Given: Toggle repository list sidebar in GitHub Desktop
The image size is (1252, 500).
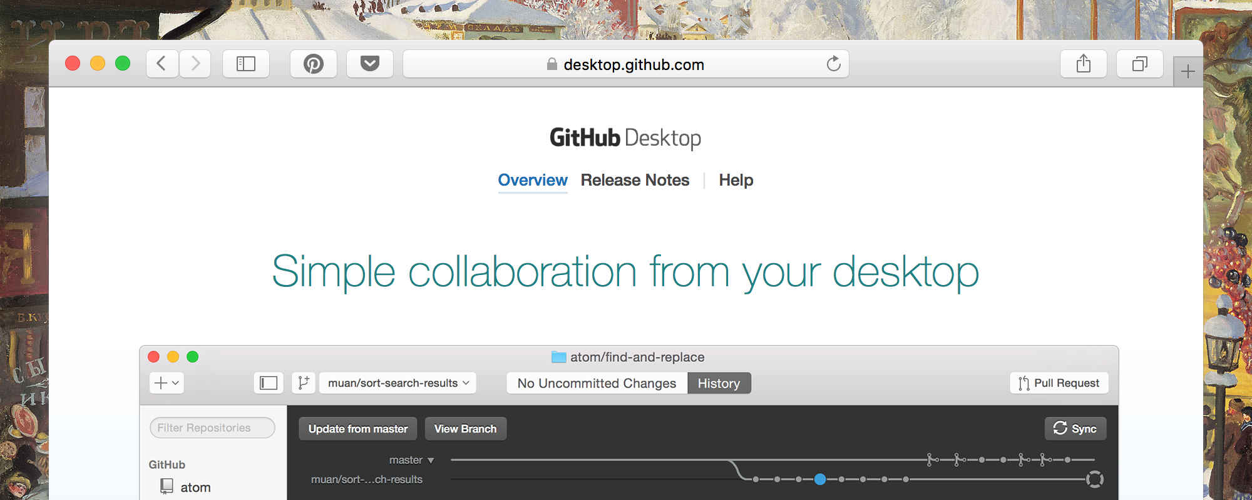Looking at the screenshot, I should click(x=269, y=383).
